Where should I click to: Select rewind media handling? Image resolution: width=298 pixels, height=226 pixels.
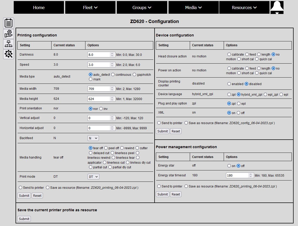click(x=122, y=148)
